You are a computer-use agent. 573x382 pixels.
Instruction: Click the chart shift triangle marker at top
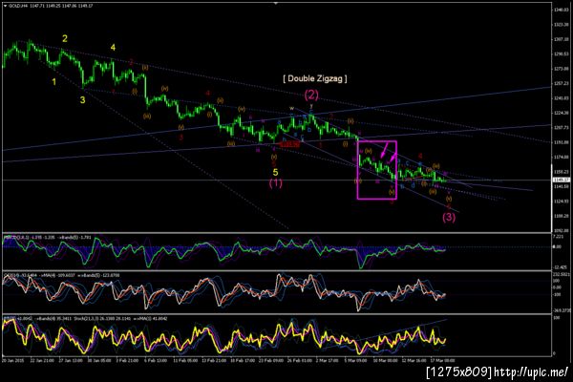276,3
